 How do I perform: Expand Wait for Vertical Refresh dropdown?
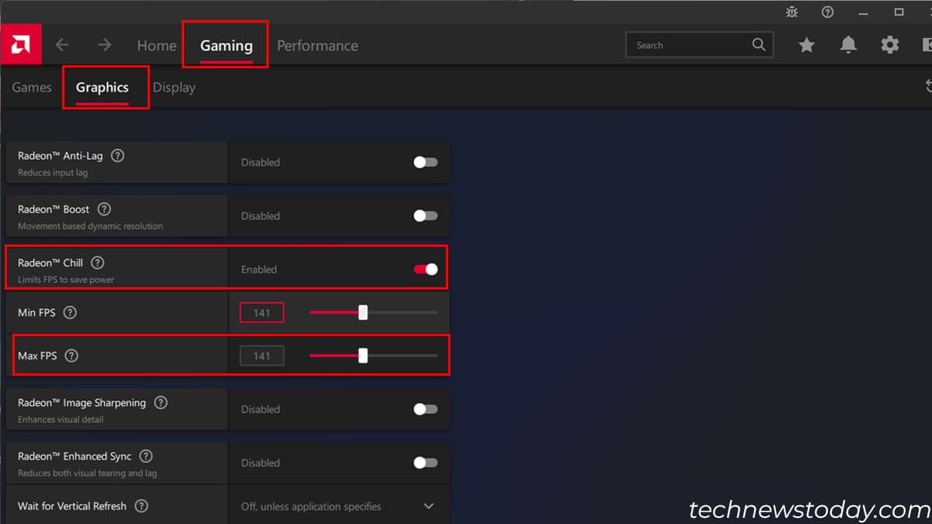click(x=429, y=506)
